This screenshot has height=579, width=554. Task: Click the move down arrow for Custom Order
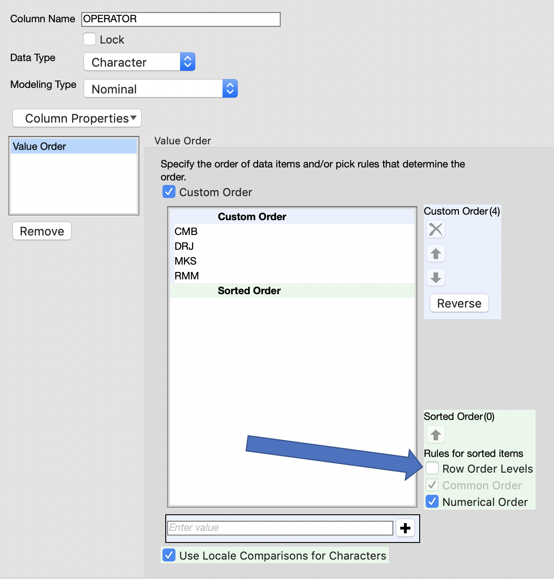(x=435, y=277)
